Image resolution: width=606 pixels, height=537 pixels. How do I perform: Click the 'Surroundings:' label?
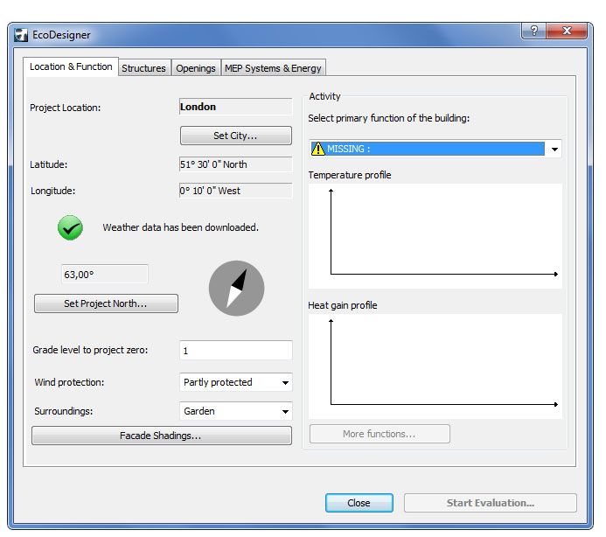tap(63, 411)
